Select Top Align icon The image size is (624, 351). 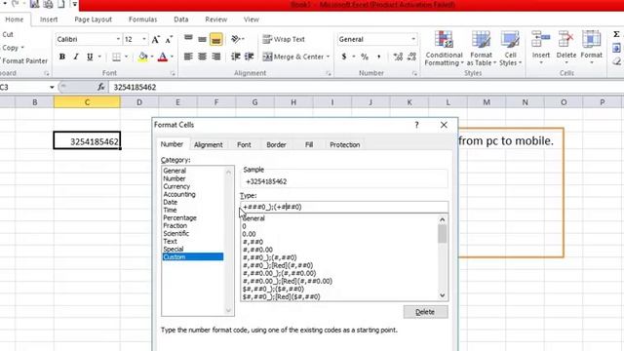[x=188, y=39]
